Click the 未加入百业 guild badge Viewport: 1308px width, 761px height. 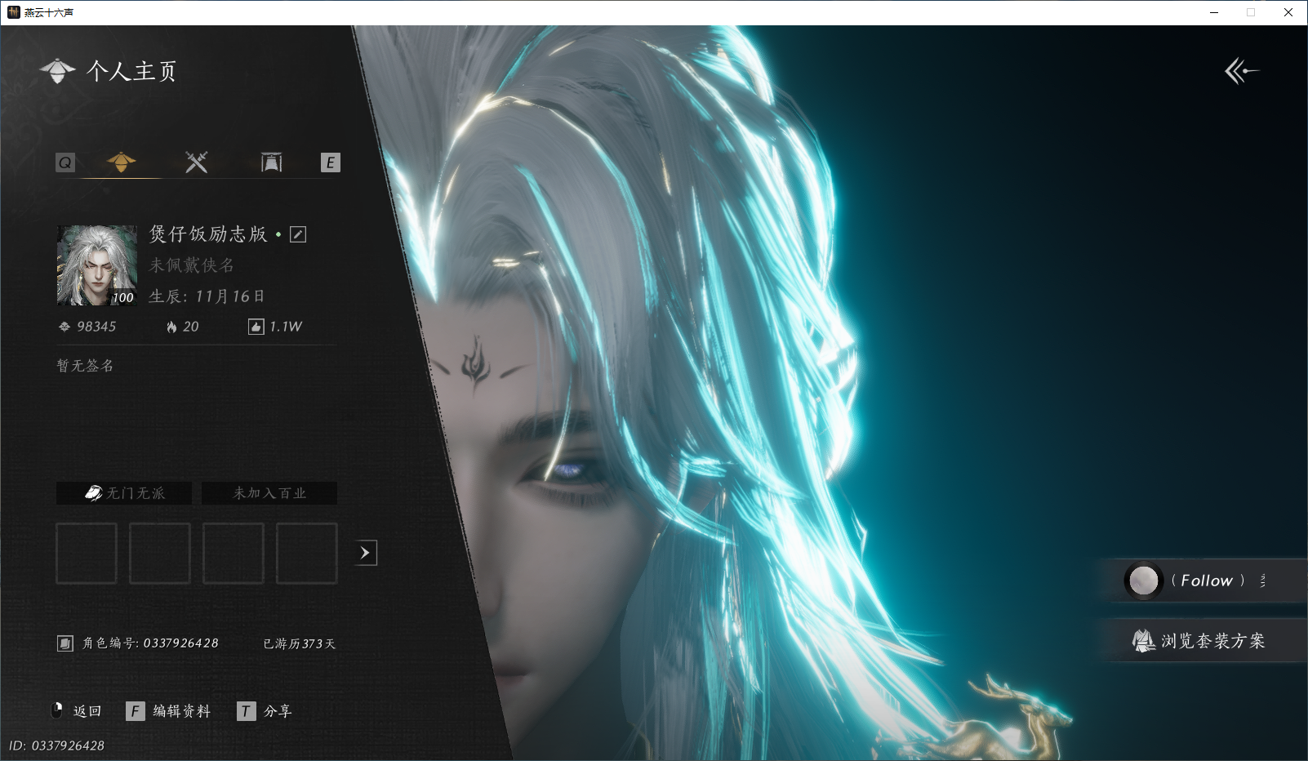point(269,493)
